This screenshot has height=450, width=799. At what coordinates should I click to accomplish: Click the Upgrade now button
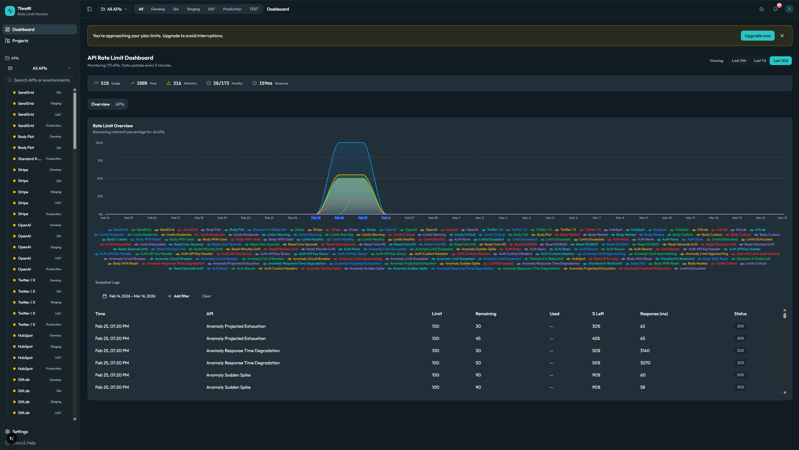(757, 36)
